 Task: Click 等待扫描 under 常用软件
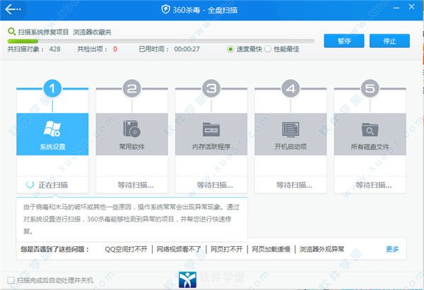[x=136, y=185]
